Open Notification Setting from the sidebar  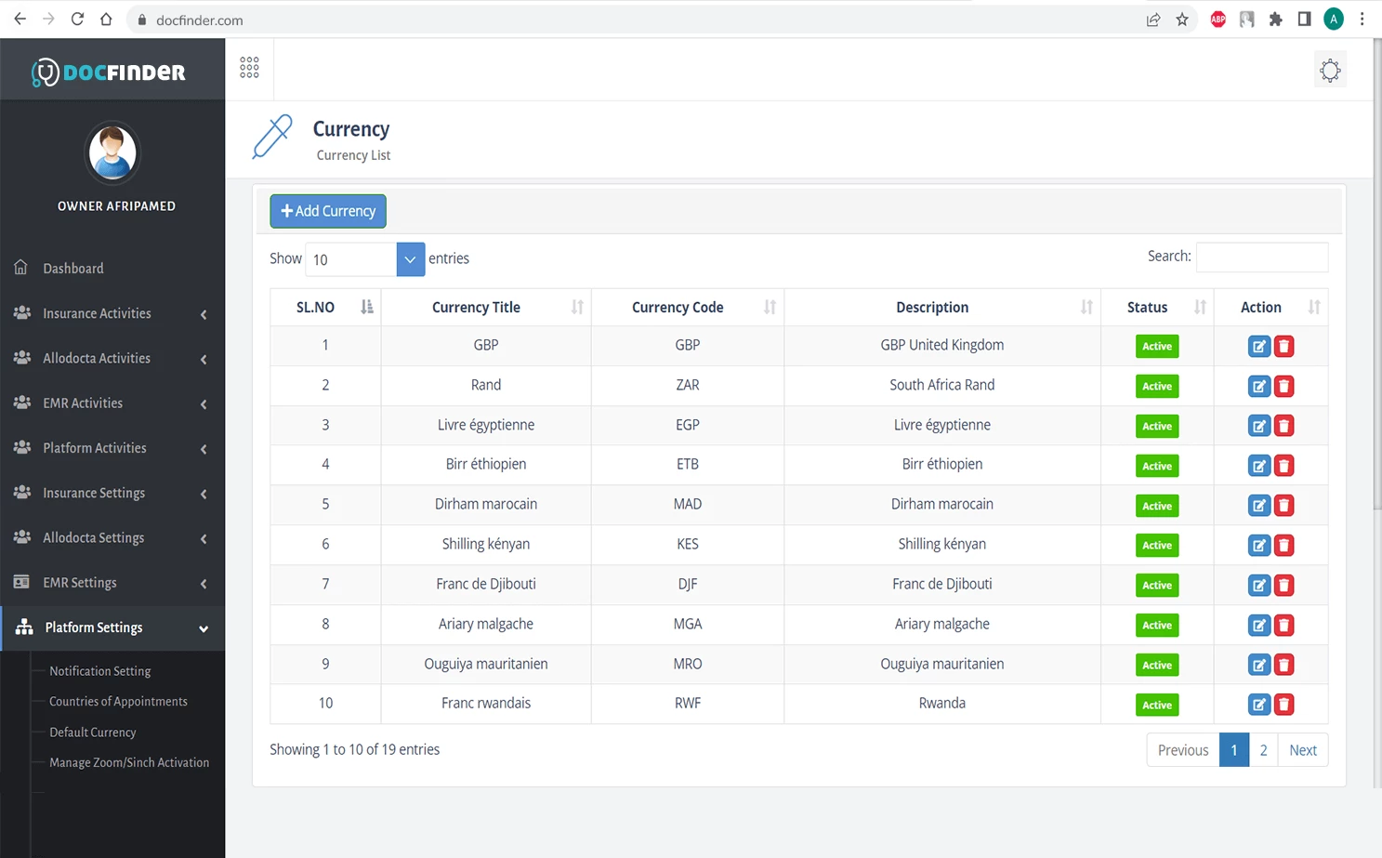pyautogui.click(x=99, y=670)
